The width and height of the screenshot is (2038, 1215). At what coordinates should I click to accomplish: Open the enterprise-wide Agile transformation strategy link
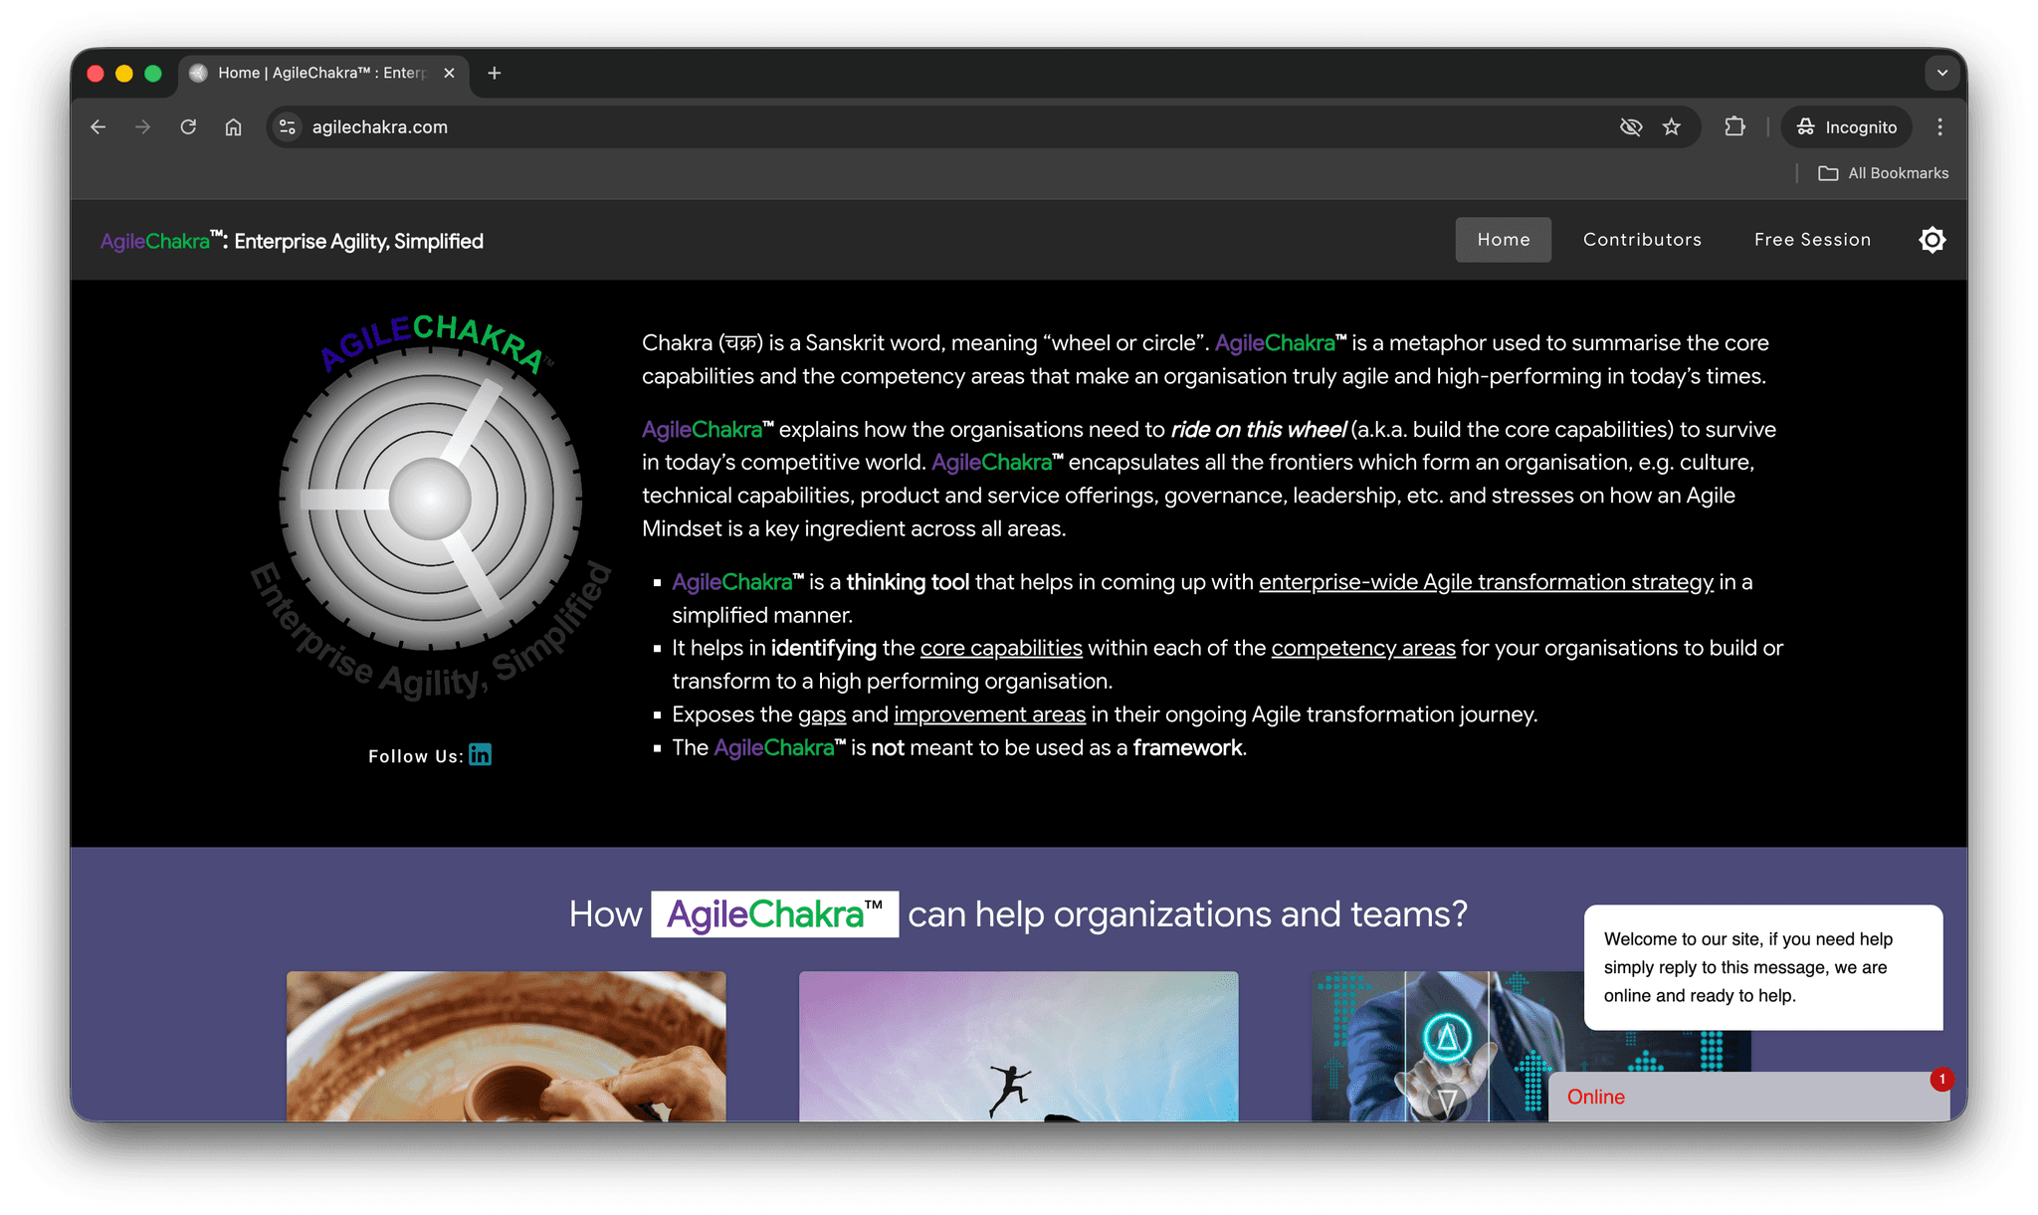pyautogui.click(x=1484, y=582)
